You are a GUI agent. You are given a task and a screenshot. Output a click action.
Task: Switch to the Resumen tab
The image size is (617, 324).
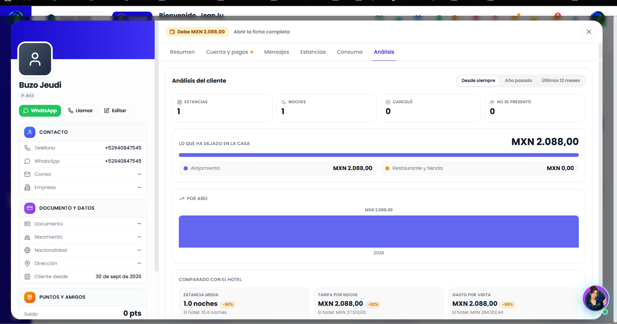[x=182, y=52]
